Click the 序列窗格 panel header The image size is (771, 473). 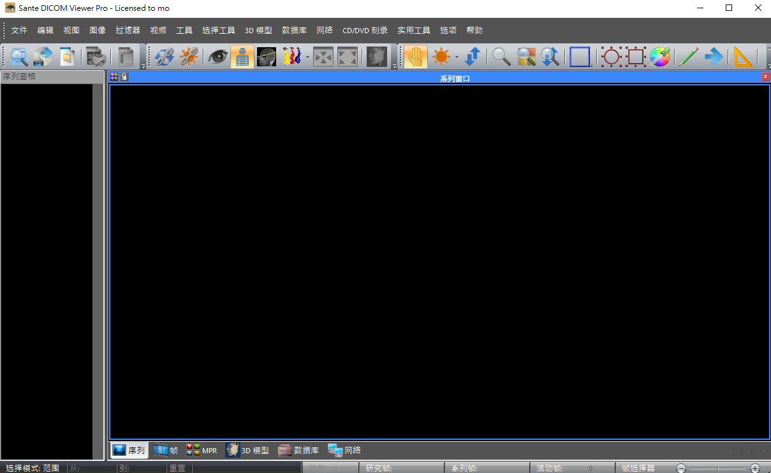[52, 76]
